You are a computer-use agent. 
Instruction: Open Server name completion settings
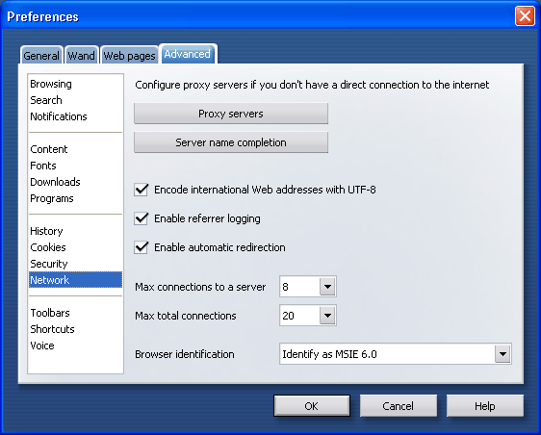coord(231,142)
